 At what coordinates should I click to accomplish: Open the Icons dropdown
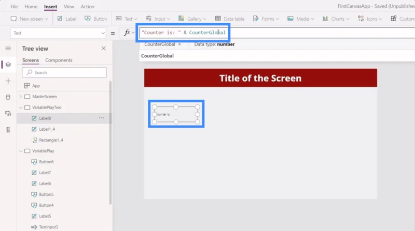coord(370,19)
